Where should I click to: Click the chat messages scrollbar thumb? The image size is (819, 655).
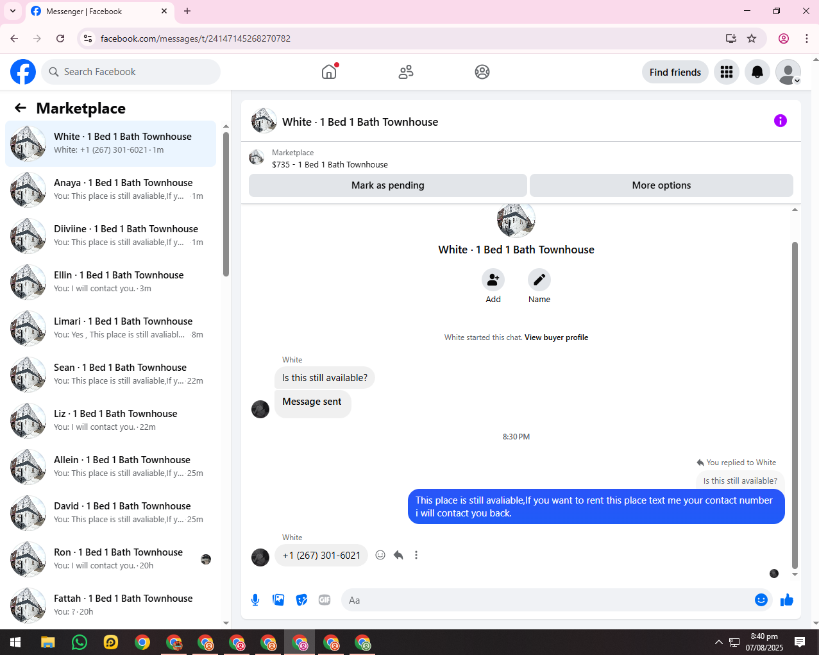795,404
